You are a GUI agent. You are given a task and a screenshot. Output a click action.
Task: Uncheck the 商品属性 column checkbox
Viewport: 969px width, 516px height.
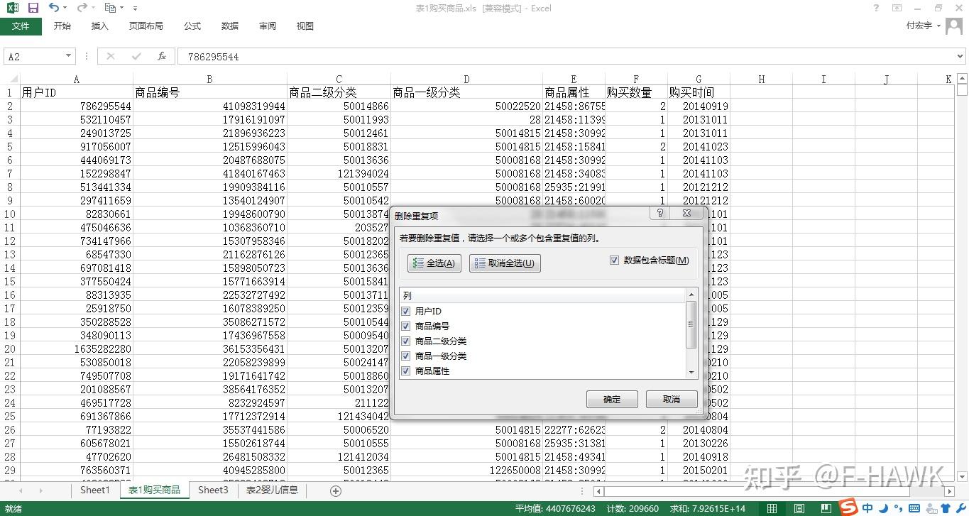tap(406, 370)
